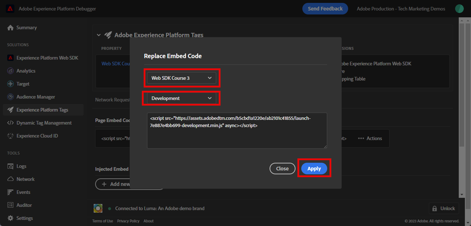Click Send Feedback button

click(x=325, y=9)
